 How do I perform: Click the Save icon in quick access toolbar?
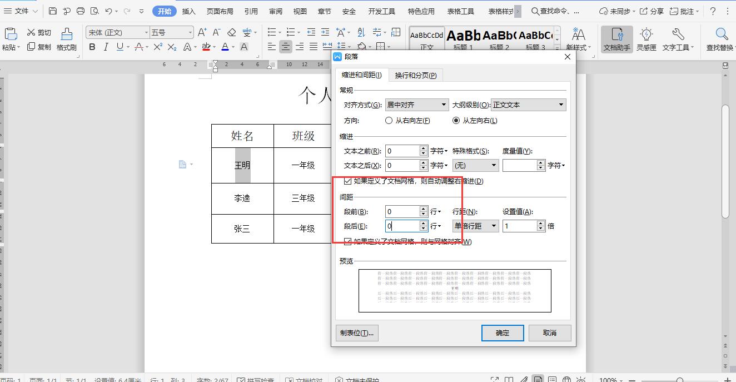pos(53,11)
